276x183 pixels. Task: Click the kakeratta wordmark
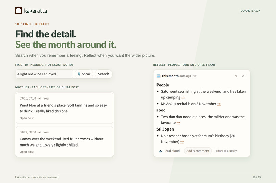click(36, 11)
